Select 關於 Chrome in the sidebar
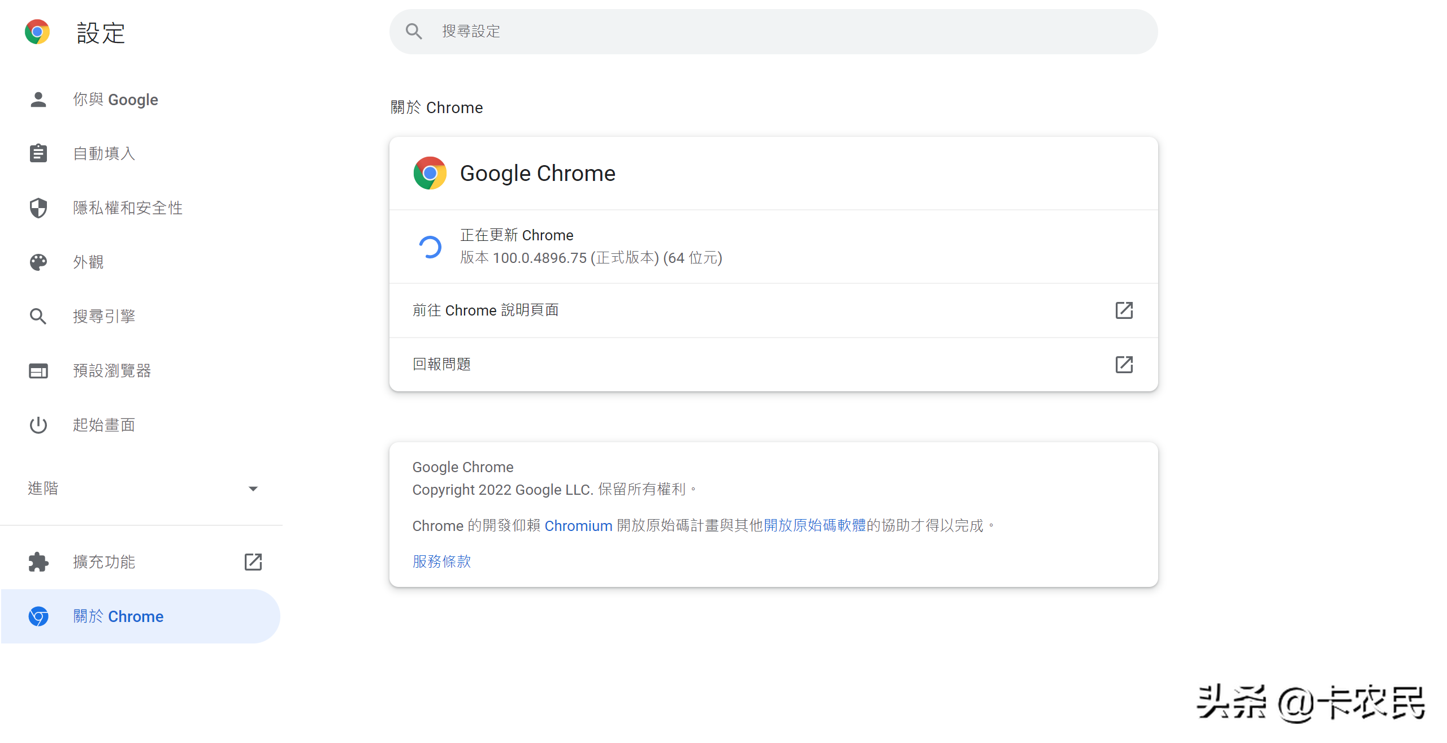The image size is (1447, 743). click(x=140, y=616)
